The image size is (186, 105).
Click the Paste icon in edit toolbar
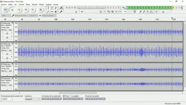tap(112, 12)
